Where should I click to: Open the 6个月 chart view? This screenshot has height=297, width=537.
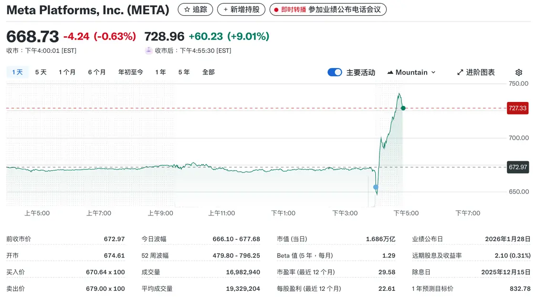97,72
